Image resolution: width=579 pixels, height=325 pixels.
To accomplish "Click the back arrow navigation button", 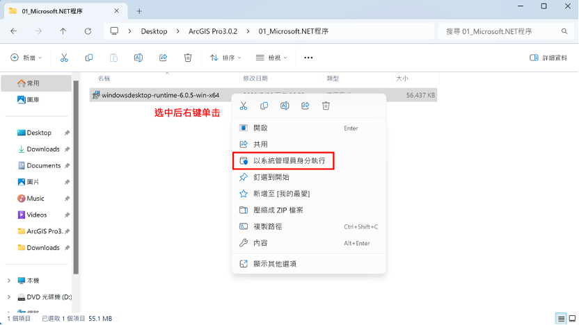I will [14, 31].
